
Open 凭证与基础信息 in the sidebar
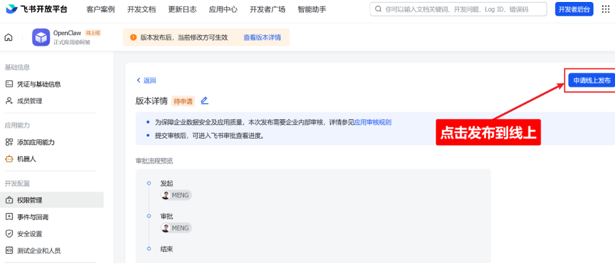tap(38, 84)
